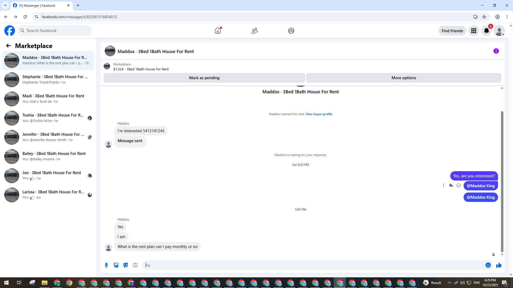This screenshot has height=288, width=513.
Task: Click the reply arrow beside @Maddox King
Action: coord(451,185)
